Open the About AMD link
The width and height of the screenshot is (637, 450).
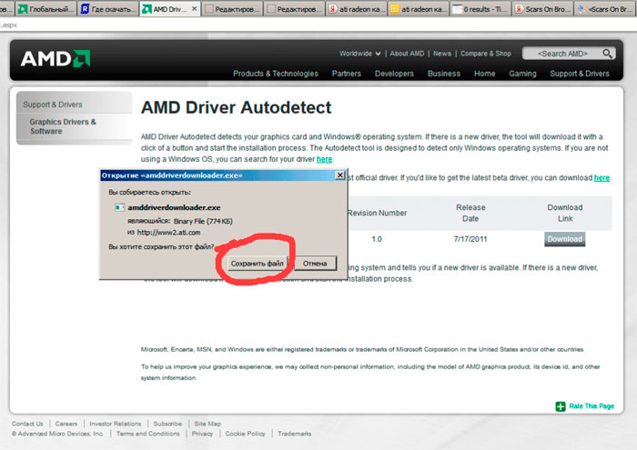click(x=407, y=54)
